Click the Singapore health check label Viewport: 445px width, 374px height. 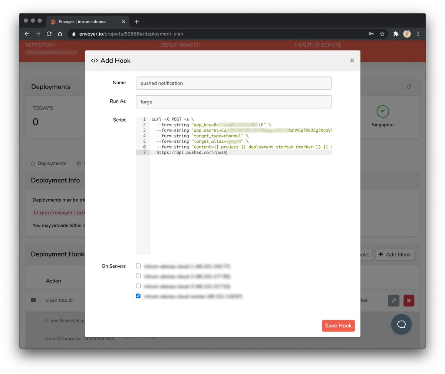(x=383, y=125)
